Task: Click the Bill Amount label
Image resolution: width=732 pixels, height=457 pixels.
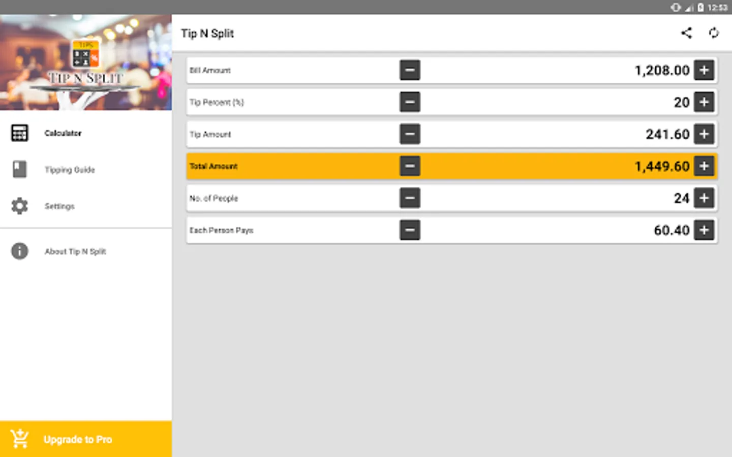Action: (x=210, y=70)
